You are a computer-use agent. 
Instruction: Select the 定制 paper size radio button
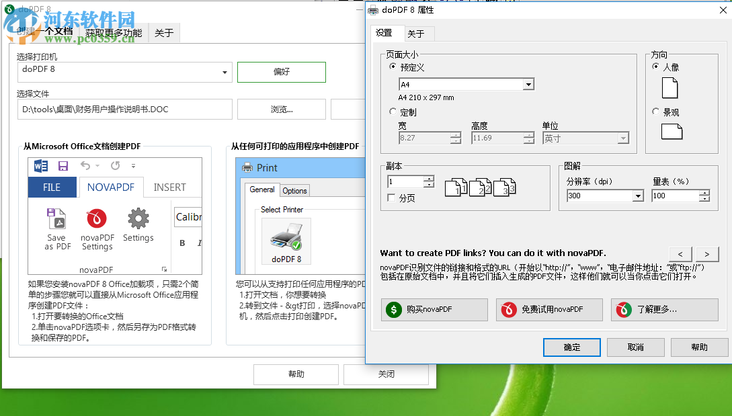(393, 112)
